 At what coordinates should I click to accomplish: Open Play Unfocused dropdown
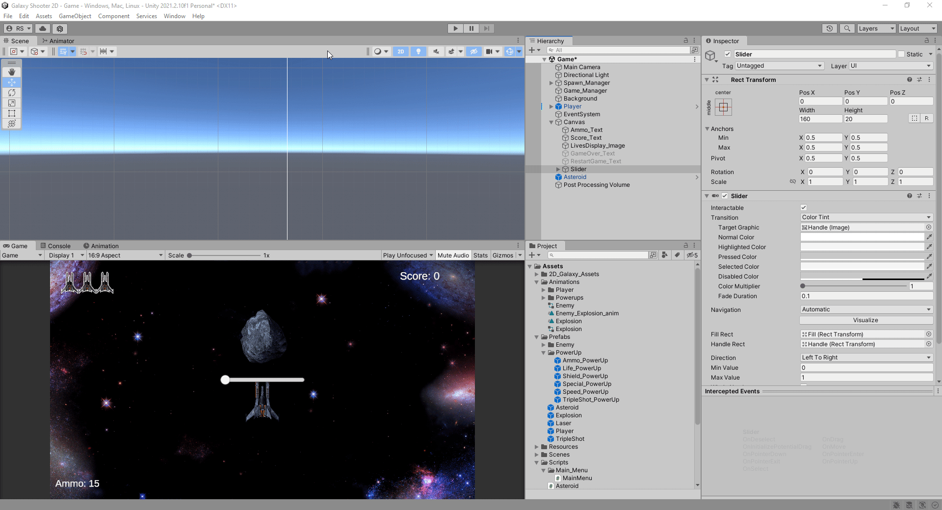tap(408, 255)
